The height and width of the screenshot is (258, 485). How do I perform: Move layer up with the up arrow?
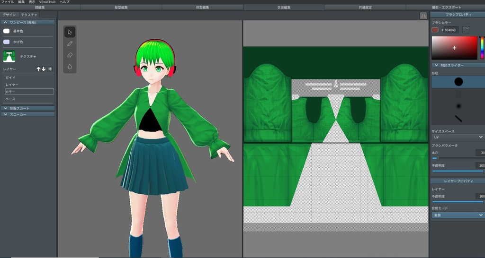[x=39, y=69]
